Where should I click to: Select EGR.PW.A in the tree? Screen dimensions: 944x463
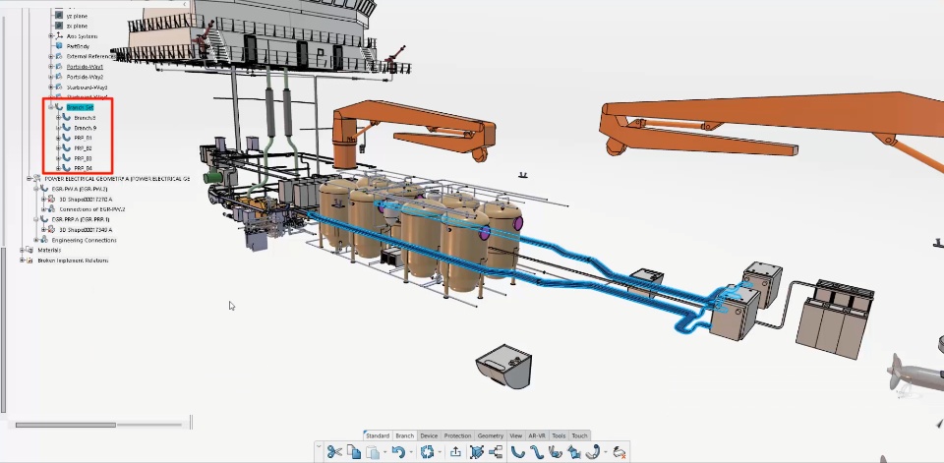pos(80,189)
